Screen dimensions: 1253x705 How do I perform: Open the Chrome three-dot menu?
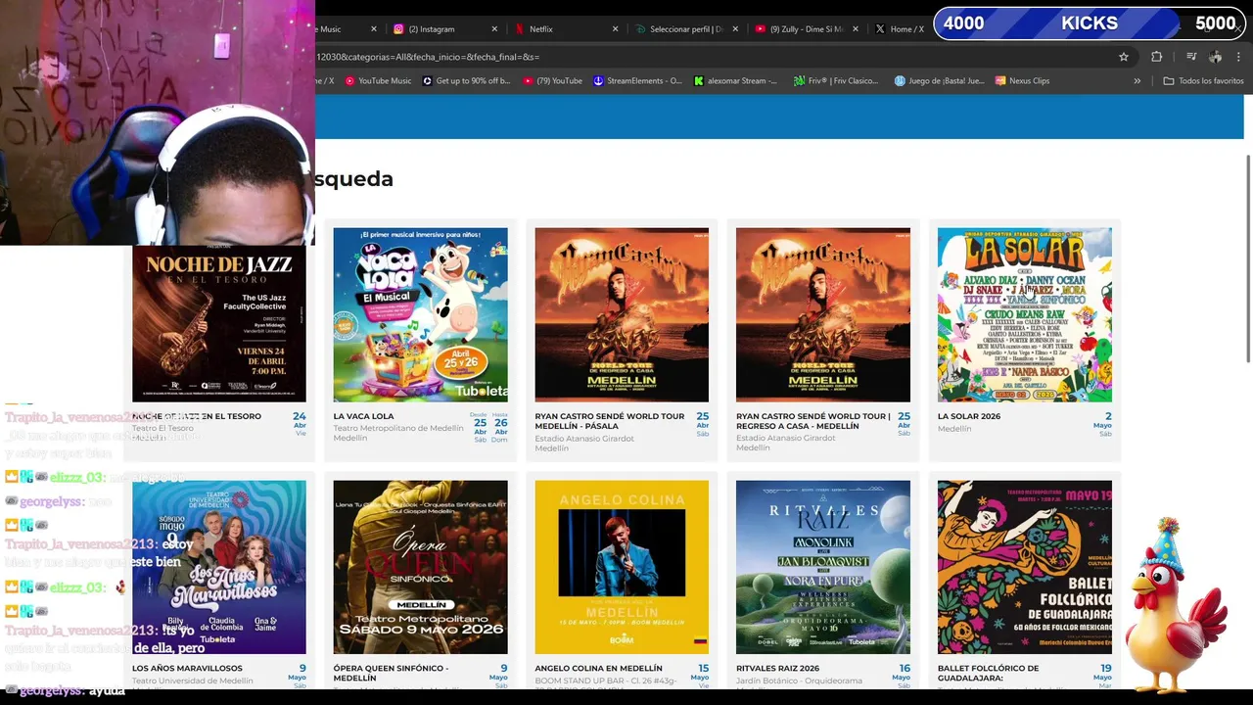pyautogui.click(x=1238, y=57)
